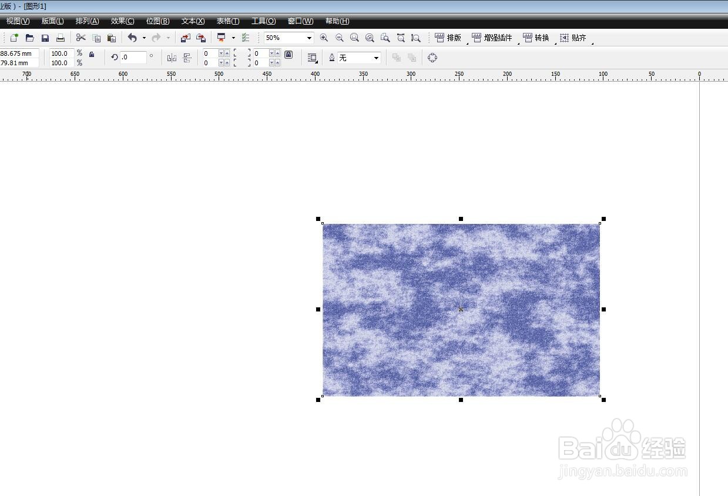The width and height of the screenshot is (728, 496).
Task: Click the wrap text icon
Action: 313,58
